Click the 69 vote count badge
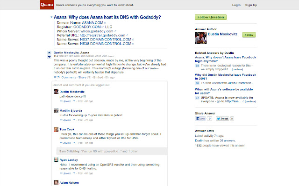 197,66
